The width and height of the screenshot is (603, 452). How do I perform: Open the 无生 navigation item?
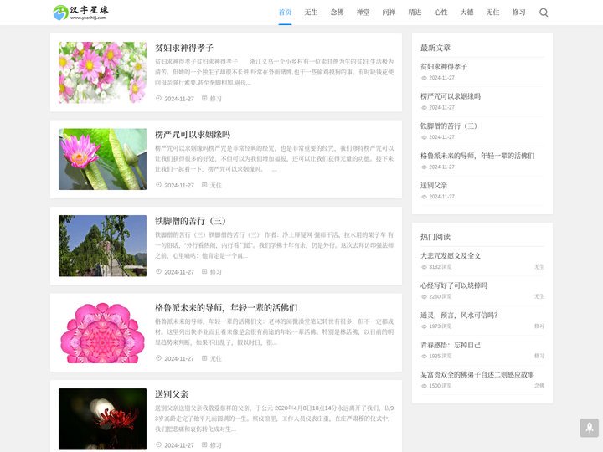311,13
